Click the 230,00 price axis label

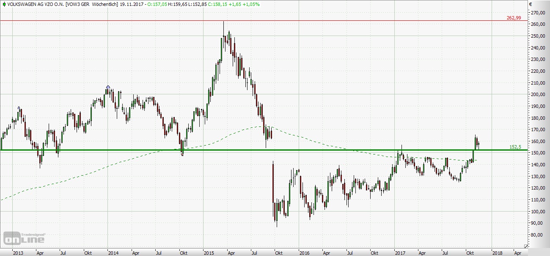click(x=538, y=60)
